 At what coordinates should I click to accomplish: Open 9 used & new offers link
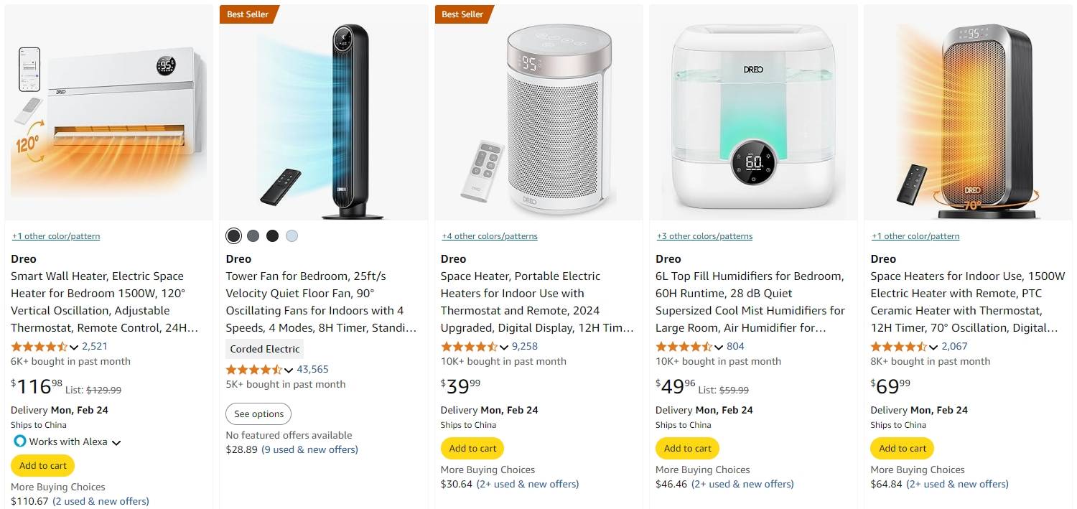point(309,449)
